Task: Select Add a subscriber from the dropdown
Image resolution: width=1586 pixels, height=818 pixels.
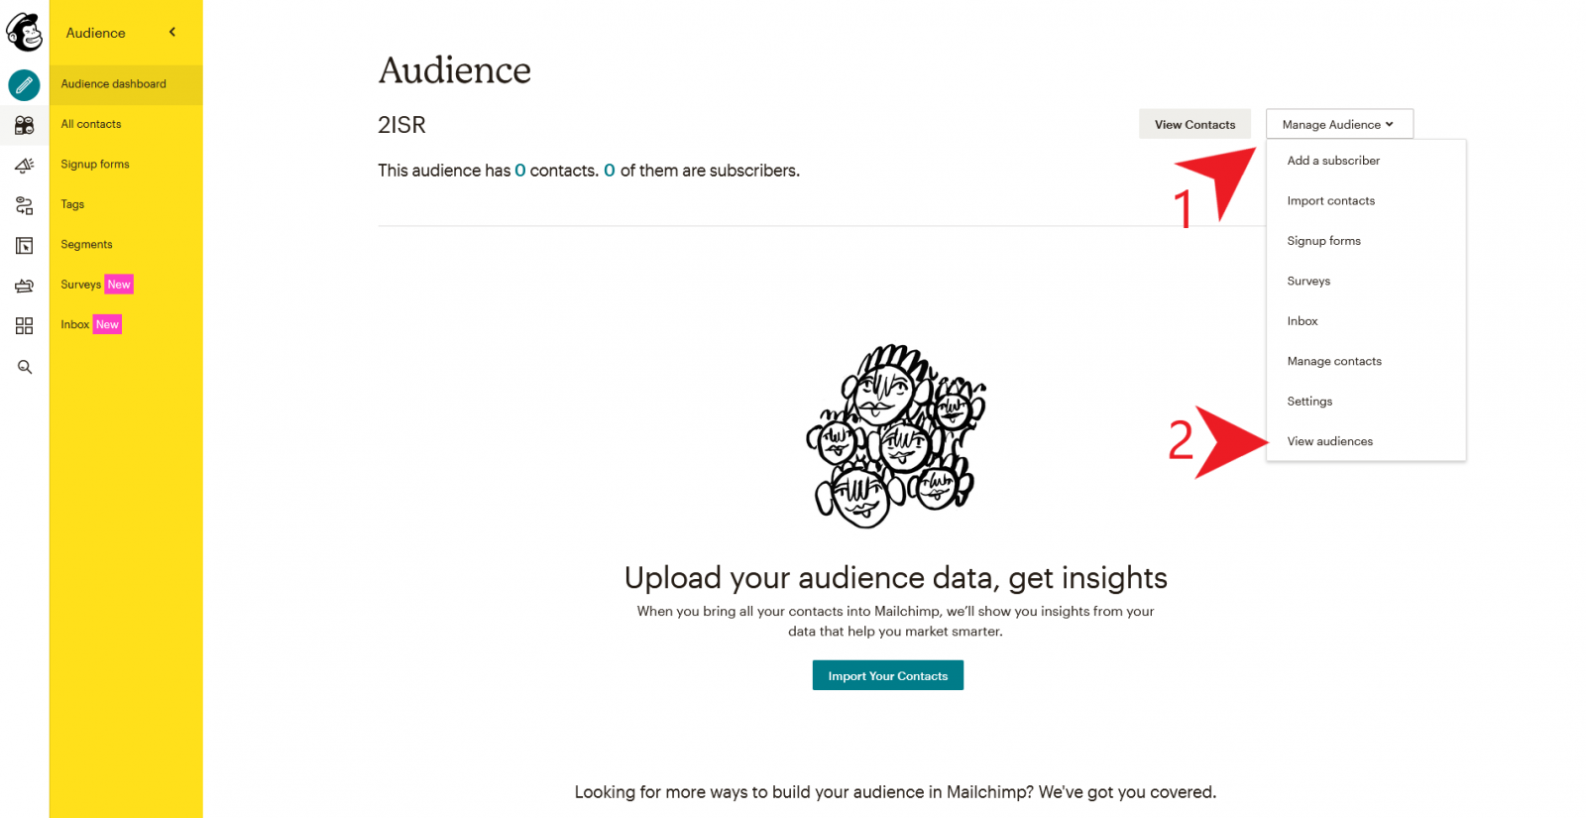Action: (1332, 160)
